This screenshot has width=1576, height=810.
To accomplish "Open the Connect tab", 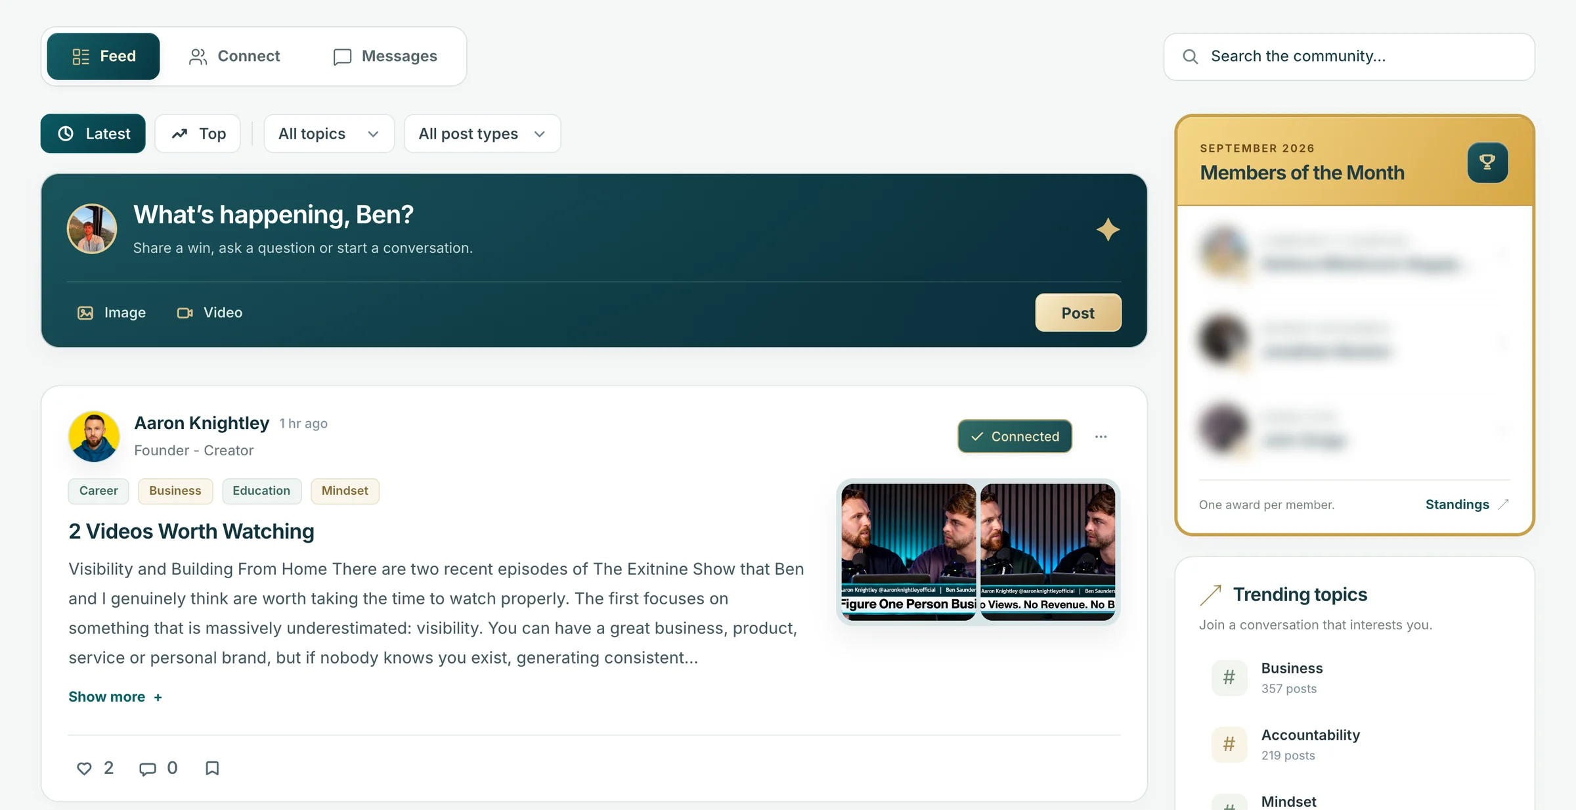I will [x=234, y=56].
